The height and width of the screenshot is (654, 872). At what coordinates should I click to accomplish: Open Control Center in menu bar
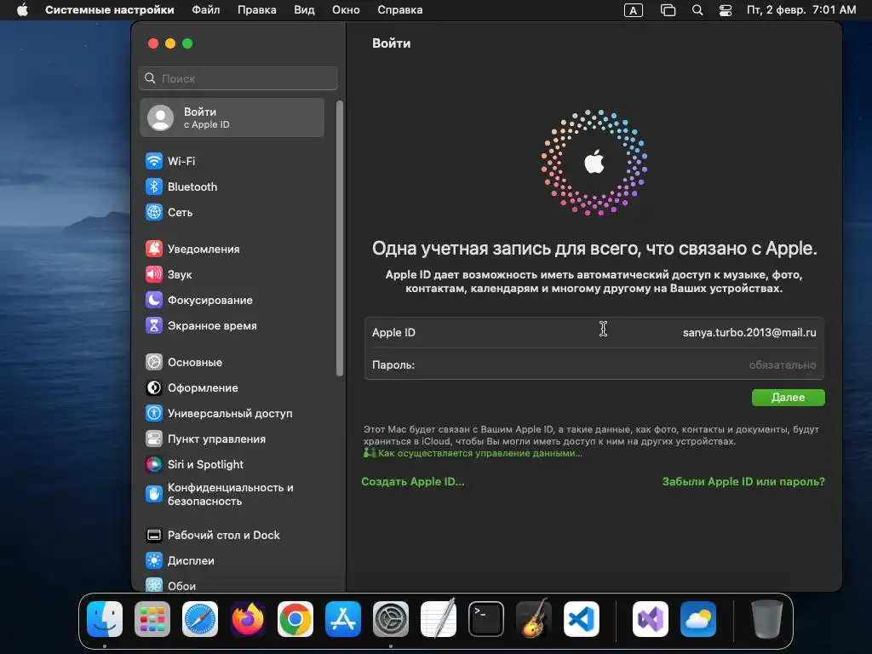click(726, 10)
